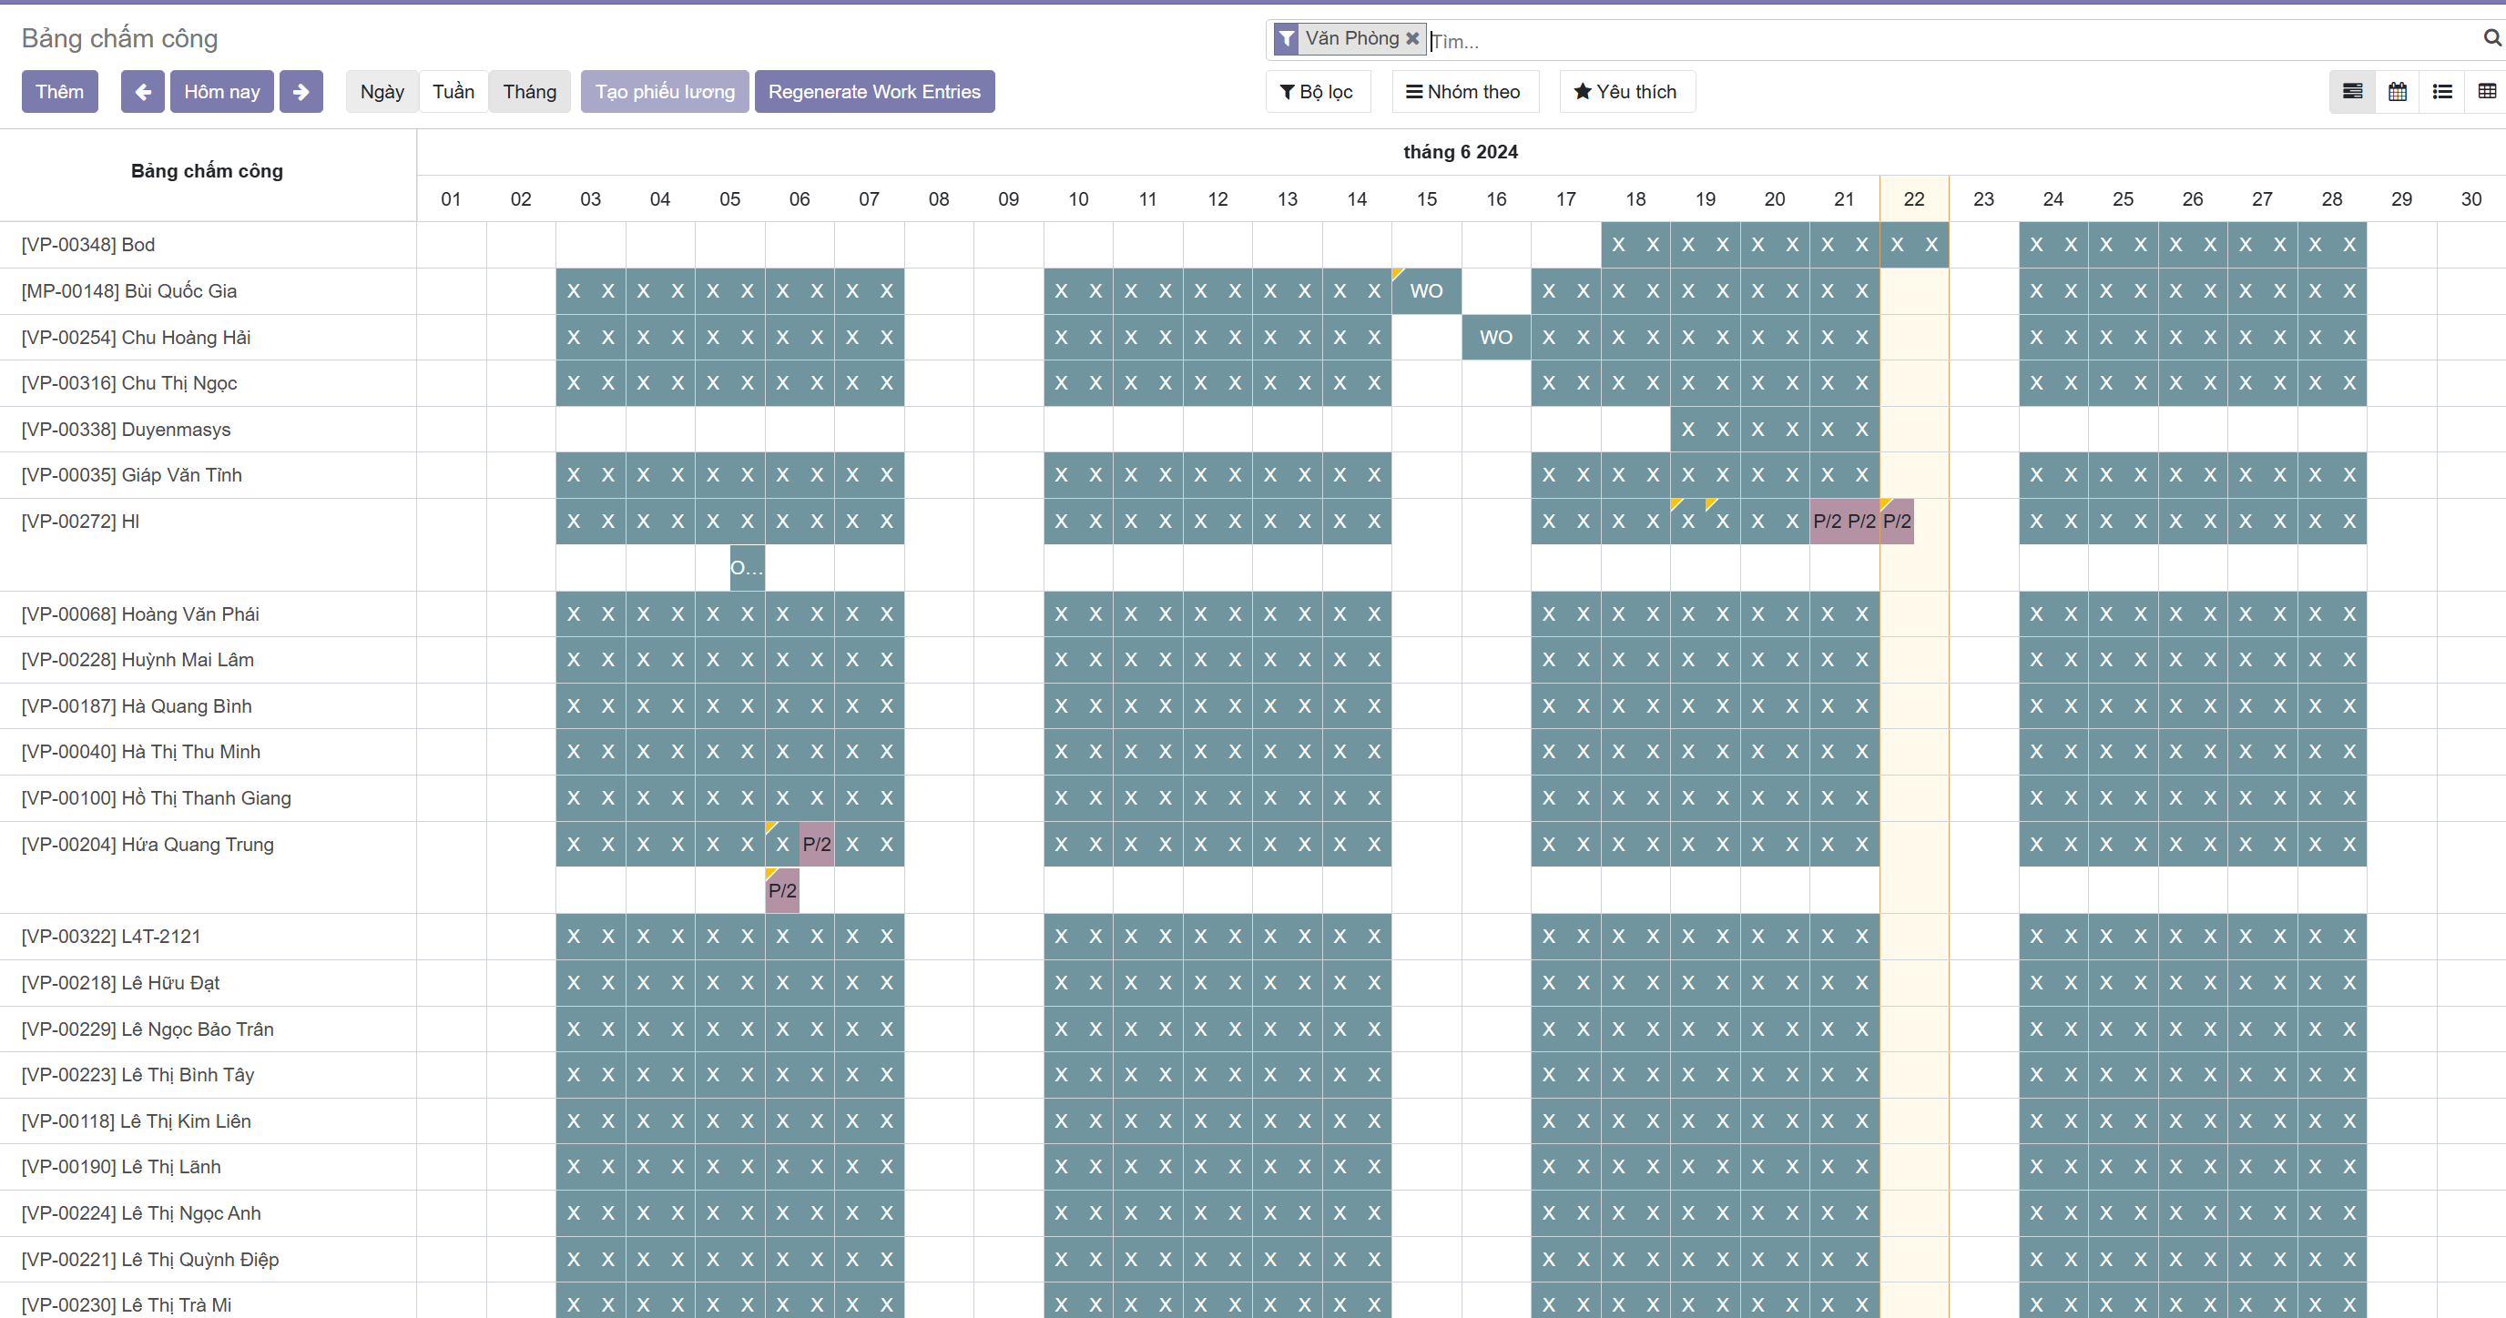Click the search magnifier icon

click(x=2491, y=38)
